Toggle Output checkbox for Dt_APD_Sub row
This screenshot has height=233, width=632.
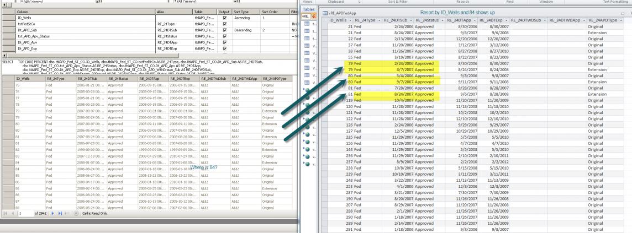224,30
